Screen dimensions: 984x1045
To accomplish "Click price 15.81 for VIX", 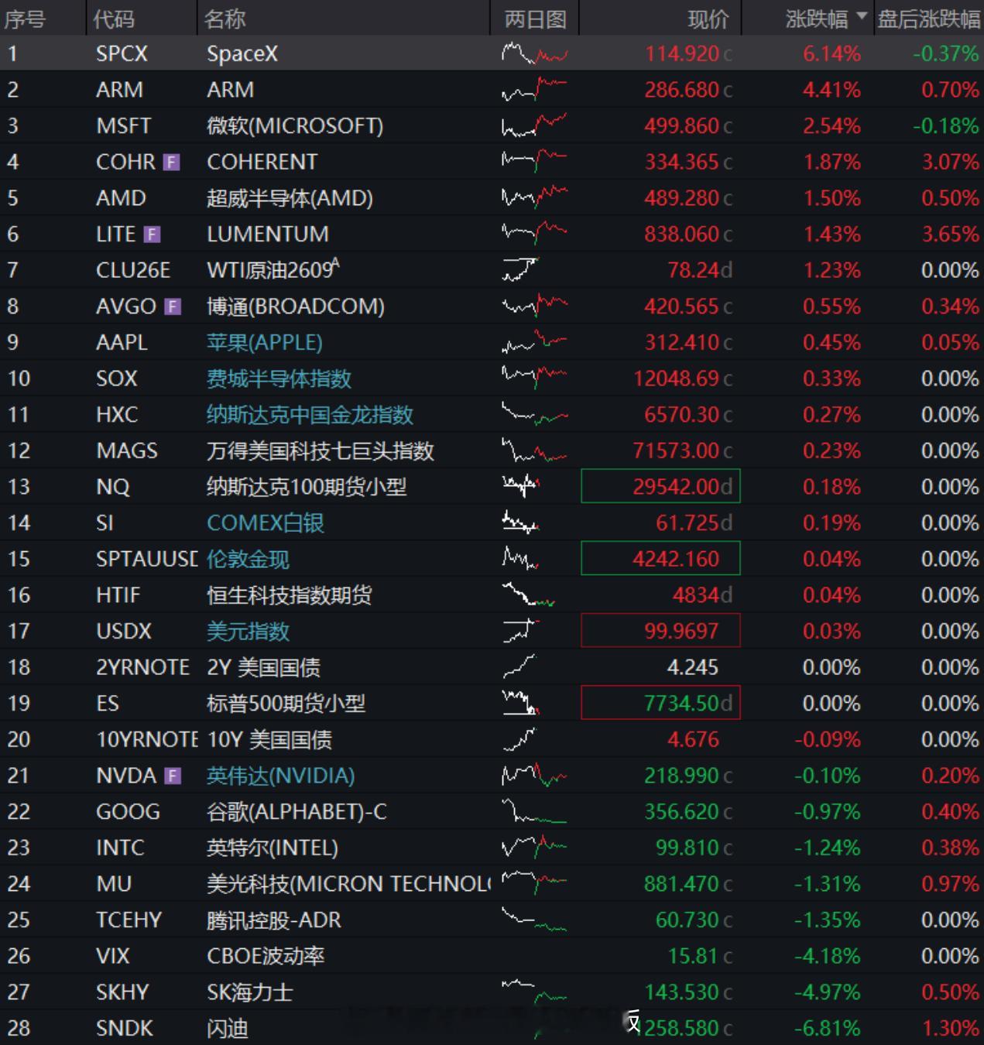I will tap(692, 956).
